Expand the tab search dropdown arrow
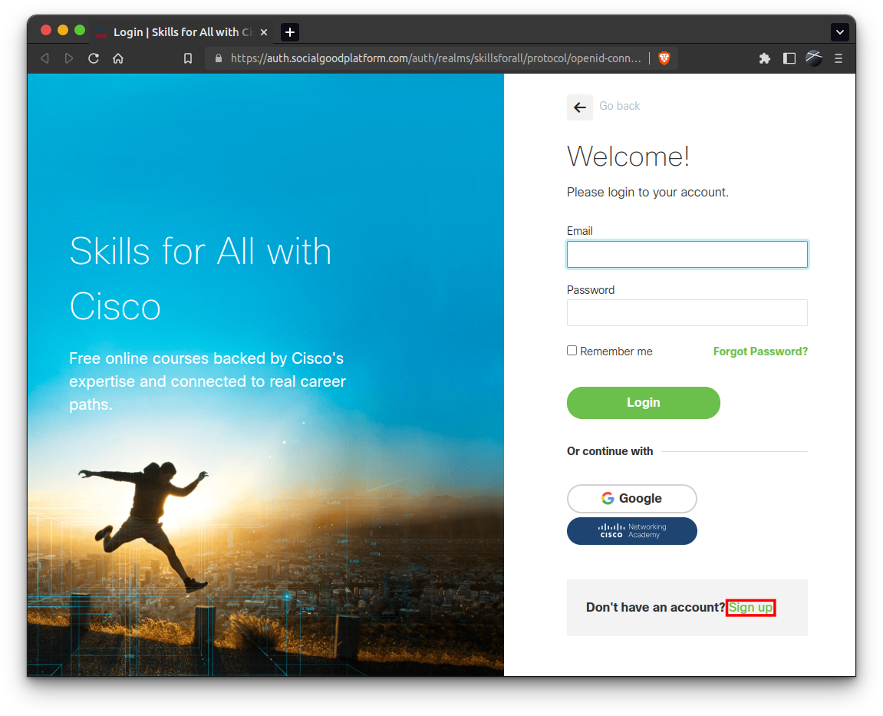 [x=840, y=32]
